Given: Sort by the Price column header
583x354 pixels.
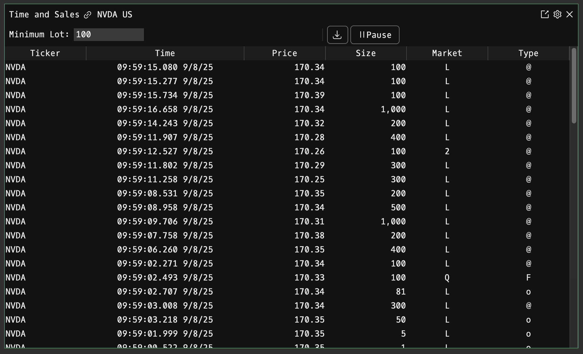Looking at the screenshot, I should point(284,53).
